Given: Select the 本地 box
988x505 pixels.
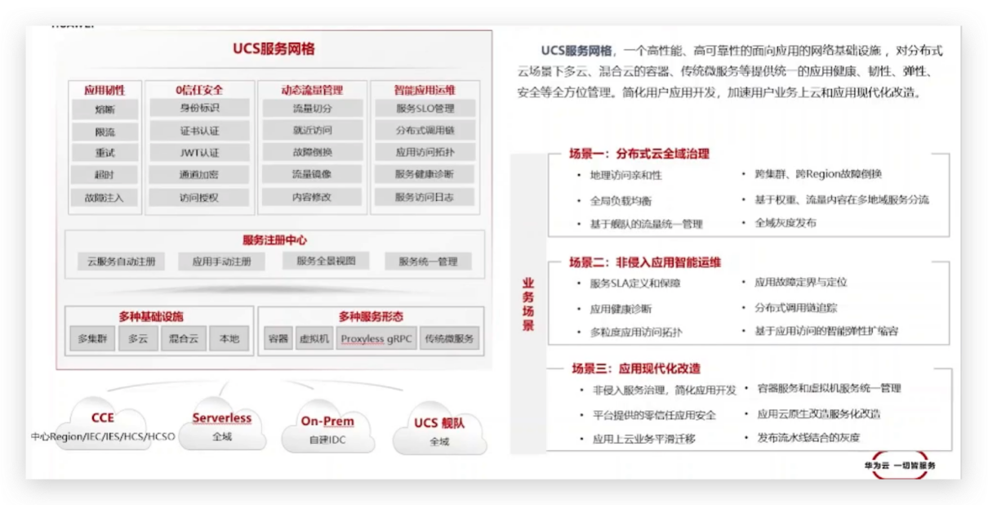Looking at the screenshot, I should [229, 338].
